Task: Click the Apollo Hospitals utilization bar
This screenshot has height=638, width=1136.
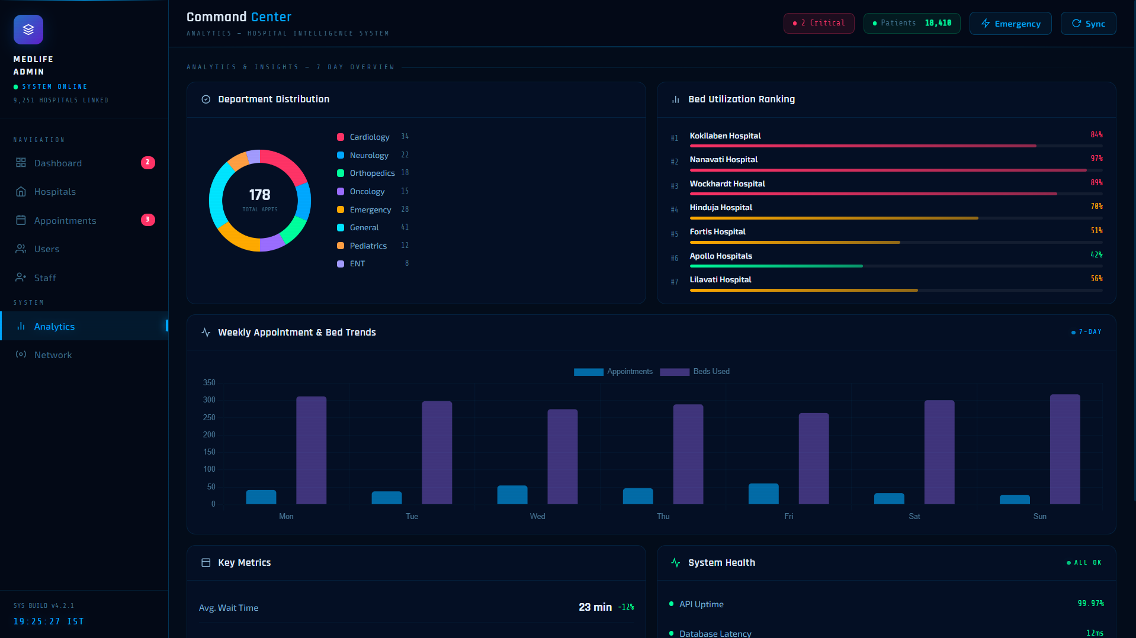Action: [x=896, y=266]
